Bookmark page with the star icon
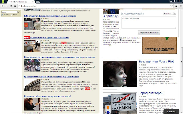 click(171, 6)
